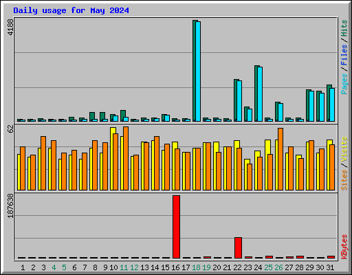Click day label 8 on axis
Image resolution: width=352 pixels, height=275 pixels.
[95, 267]
